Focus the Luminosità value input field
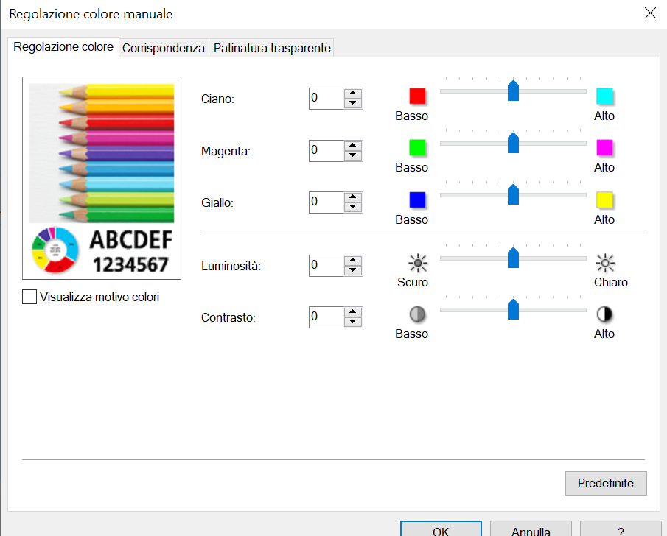This screenshot has height=536, width=667. click(x=326, y=266)
